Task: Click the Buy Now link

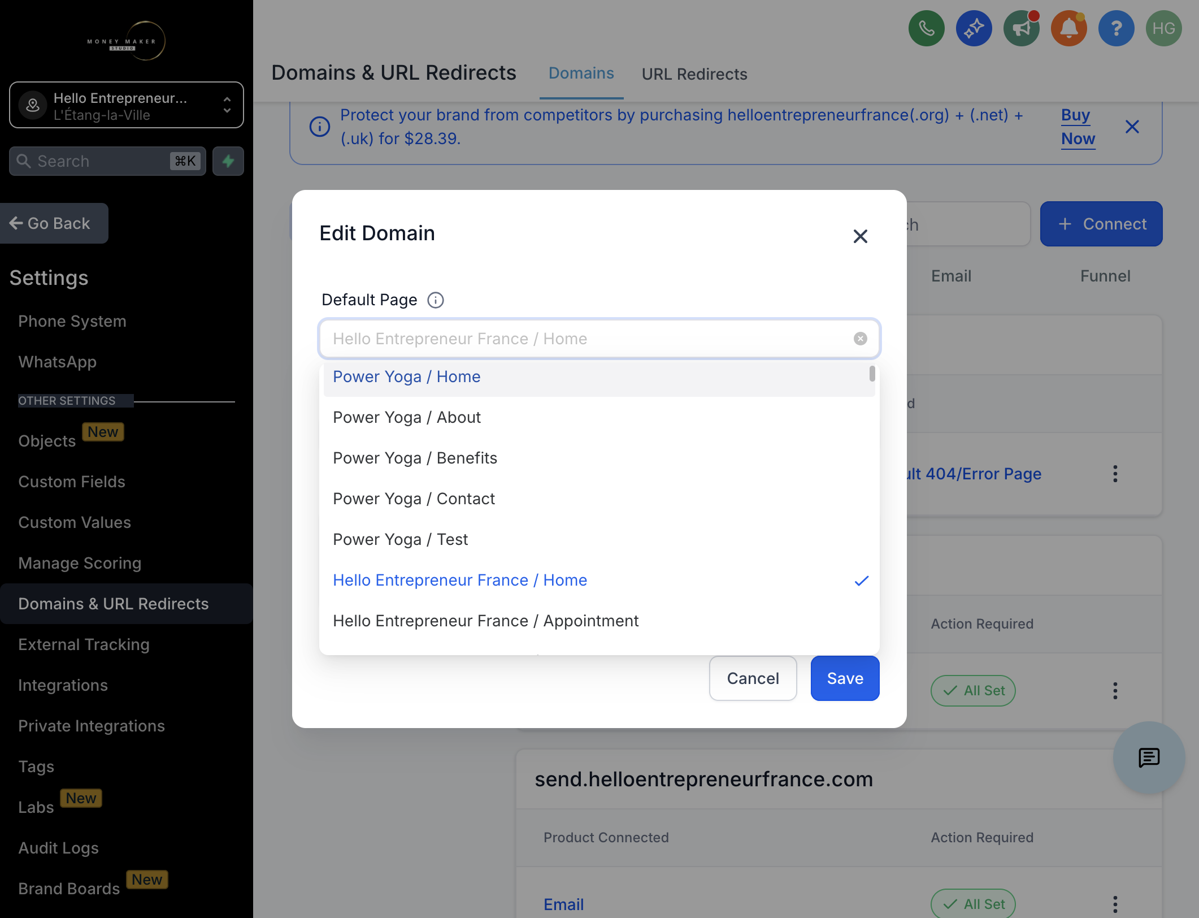Action: point(1078,127)
